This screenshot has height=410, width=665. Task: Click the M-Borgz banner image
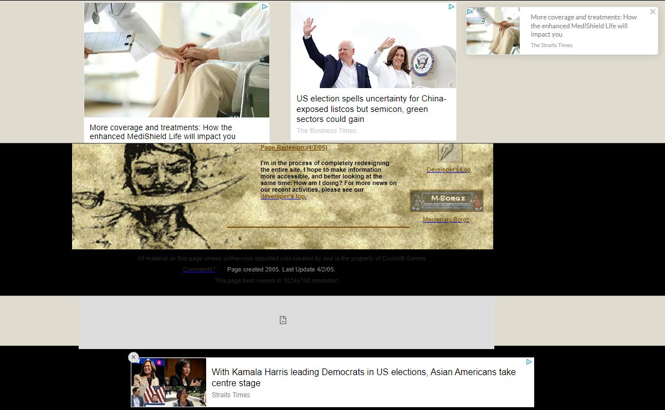pyautogui.click(x=447, y=201)
